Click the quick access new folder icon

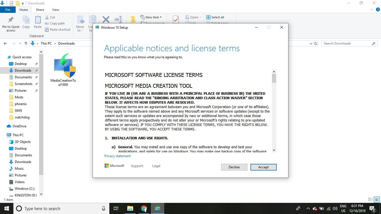[17, 3]
